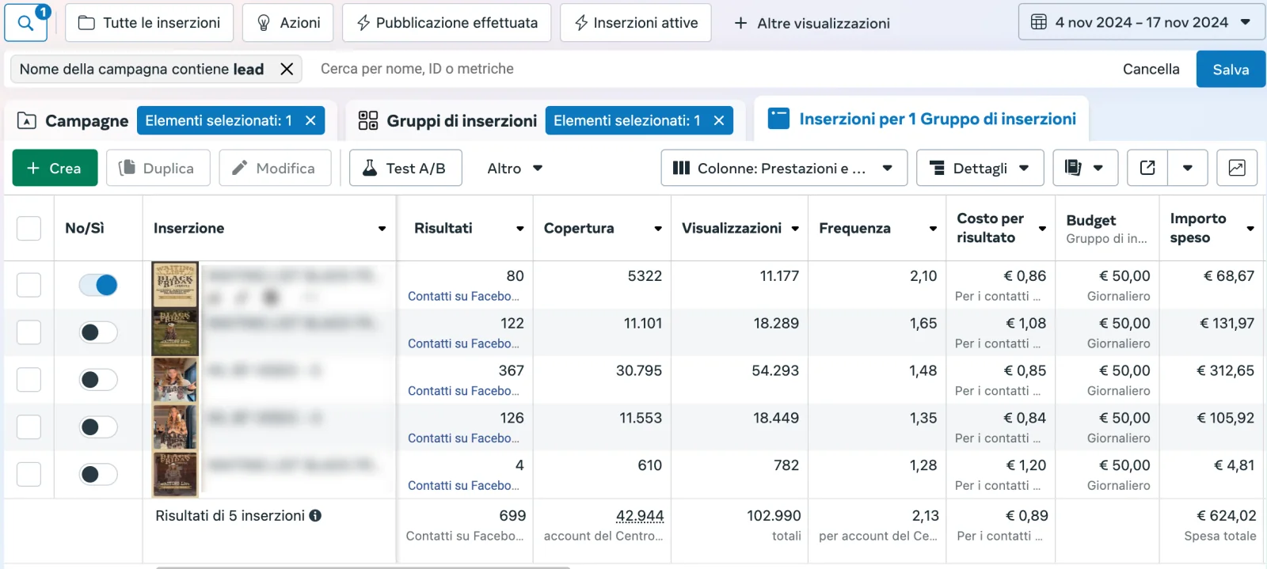Viewport: 1267px width, 569px height.
Task: Select the checkbox for the € 68,67 row
Action: (29, 285)
